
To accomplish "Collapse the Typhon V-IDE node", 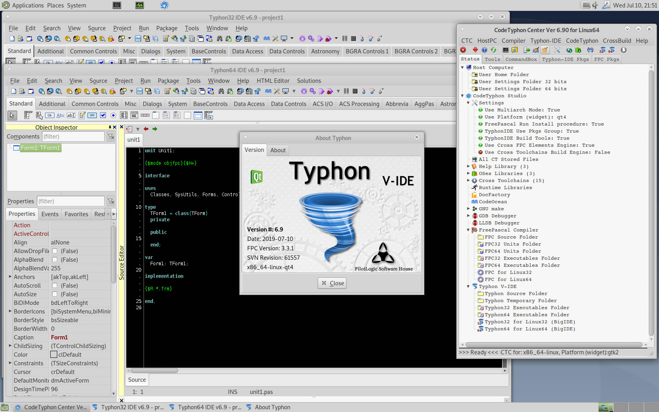I will click(468, 286).
